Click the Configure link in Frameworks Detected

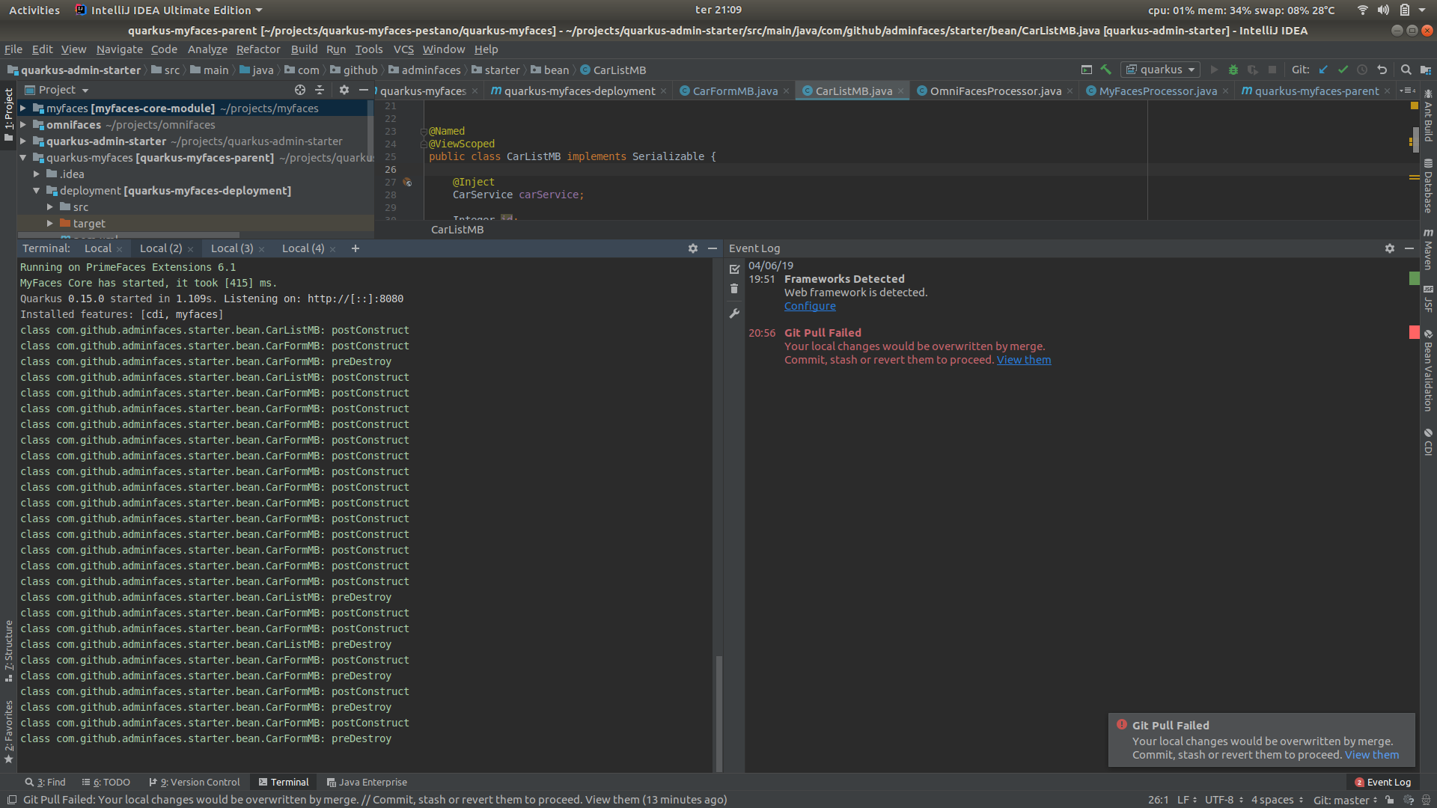[x=810, y=306]
